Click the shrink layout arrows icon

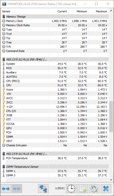click(17, 188)
